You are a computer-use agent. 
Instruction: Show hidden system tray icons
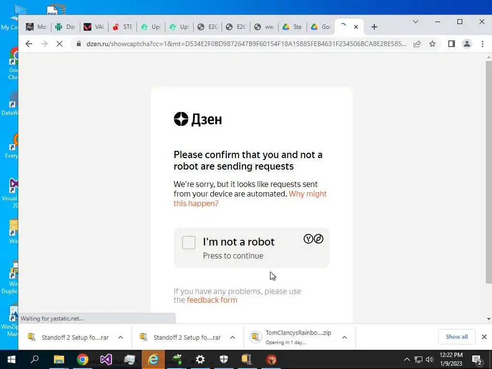tap(406, 359)
